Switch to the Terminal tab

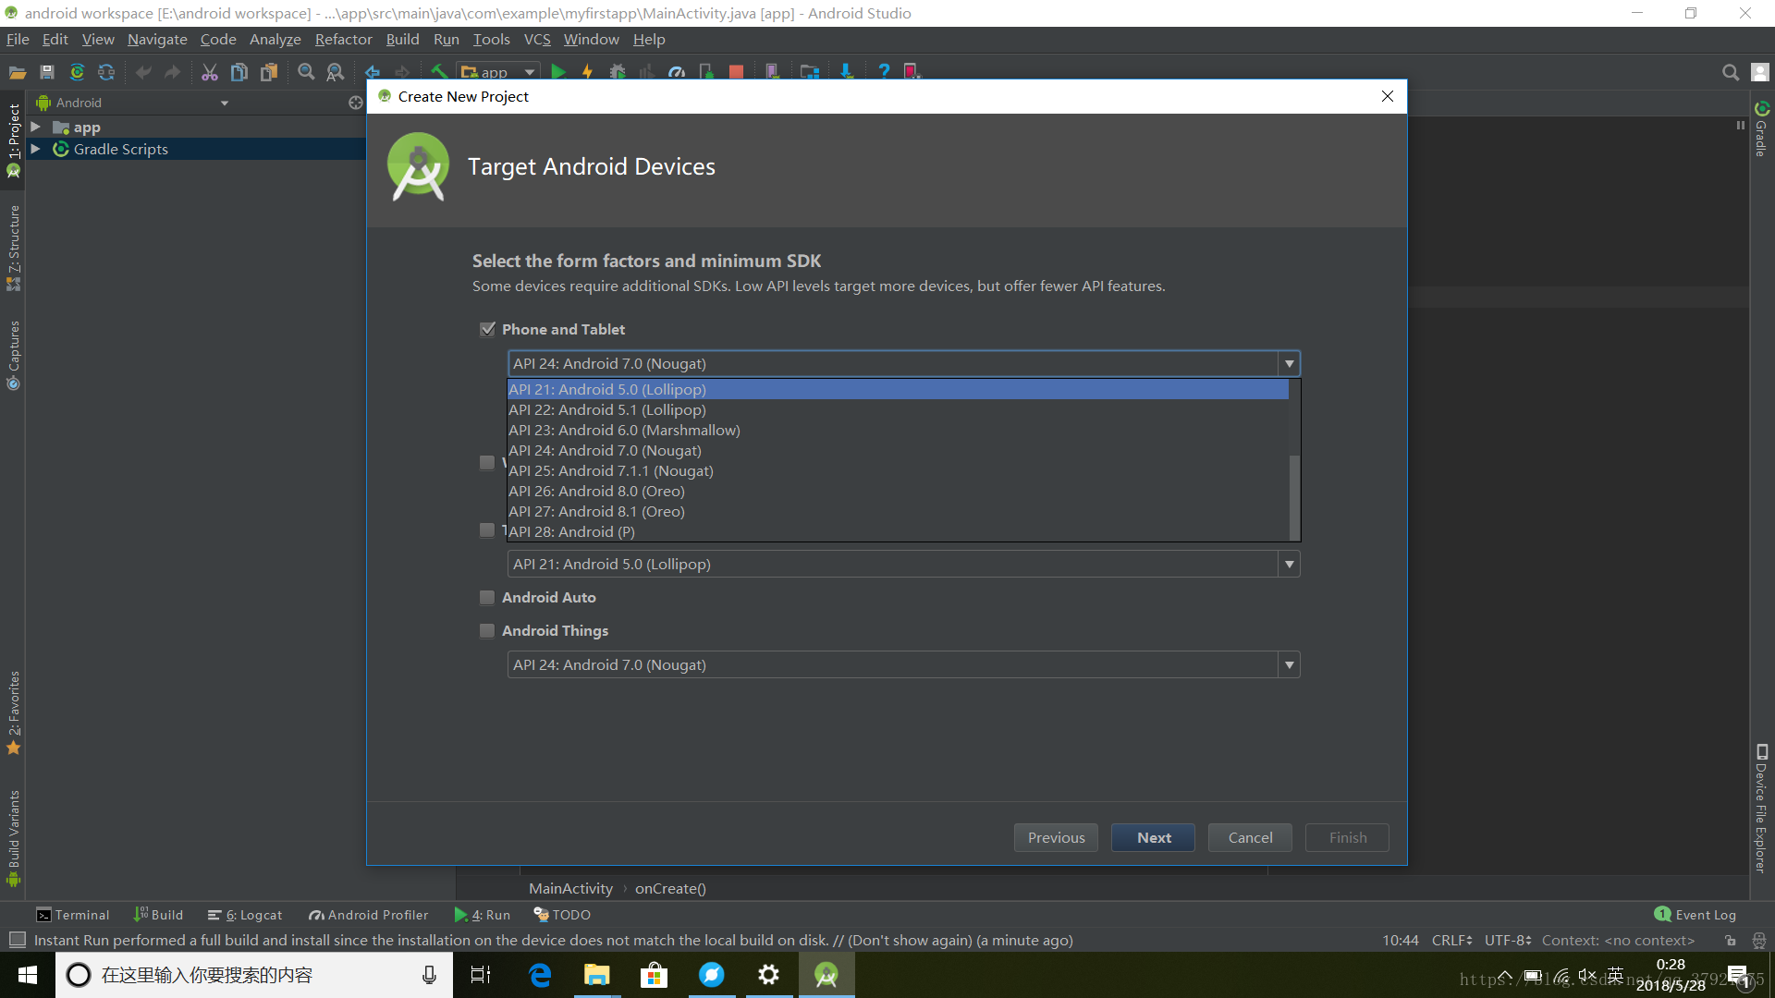coord(72,915)
